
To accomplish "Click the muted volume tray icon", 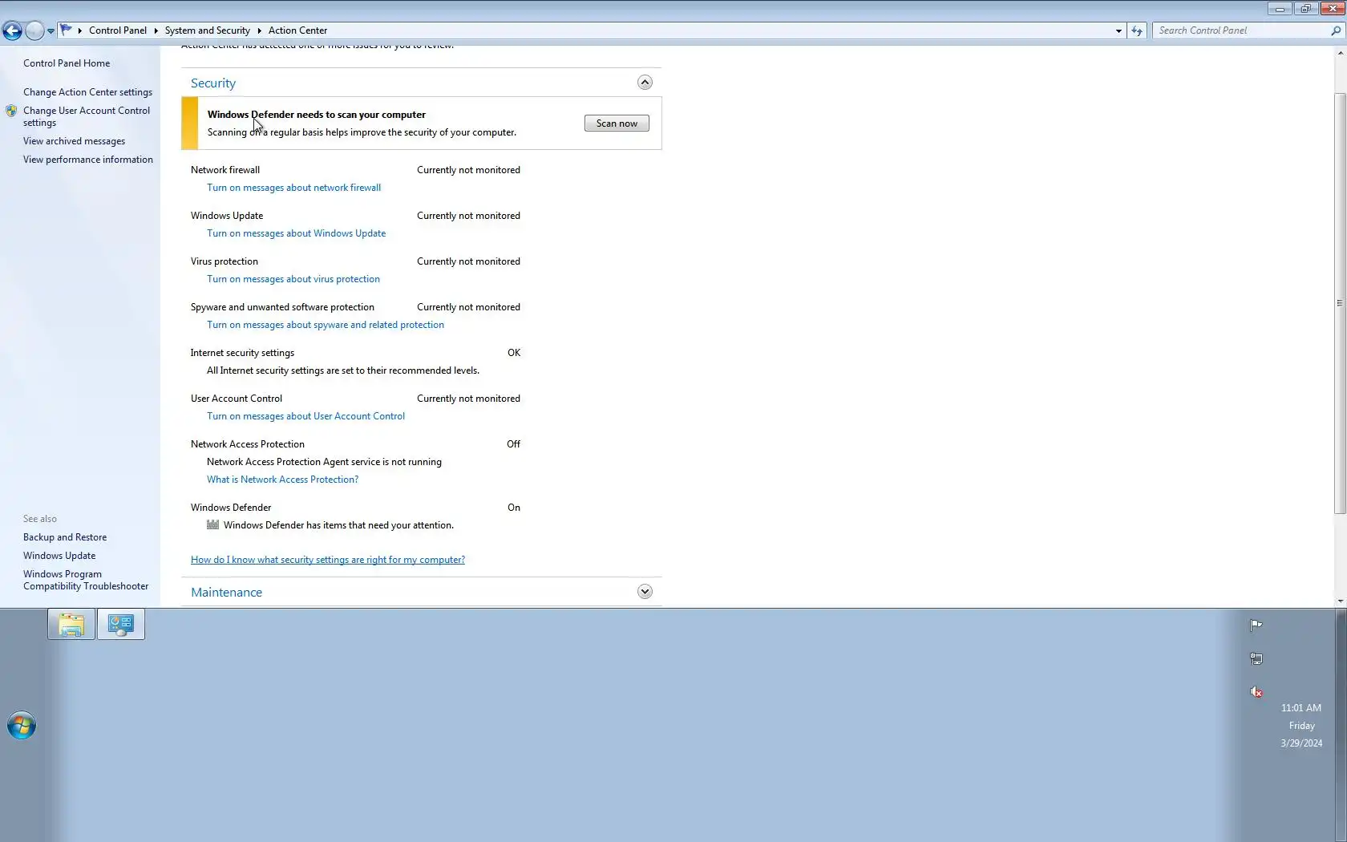I will pyautogui.click(x=1256, y=692).
